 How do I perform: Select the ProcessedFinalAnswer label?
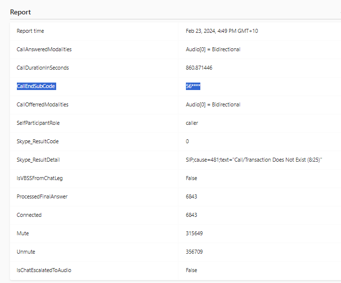42,196
